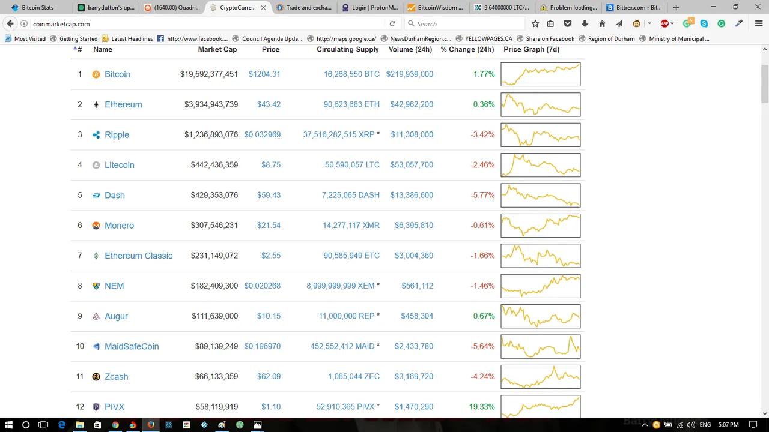Switch to the BitcoinWisdom tab
This screenshot has width=769, height=432.
[437, 8]
